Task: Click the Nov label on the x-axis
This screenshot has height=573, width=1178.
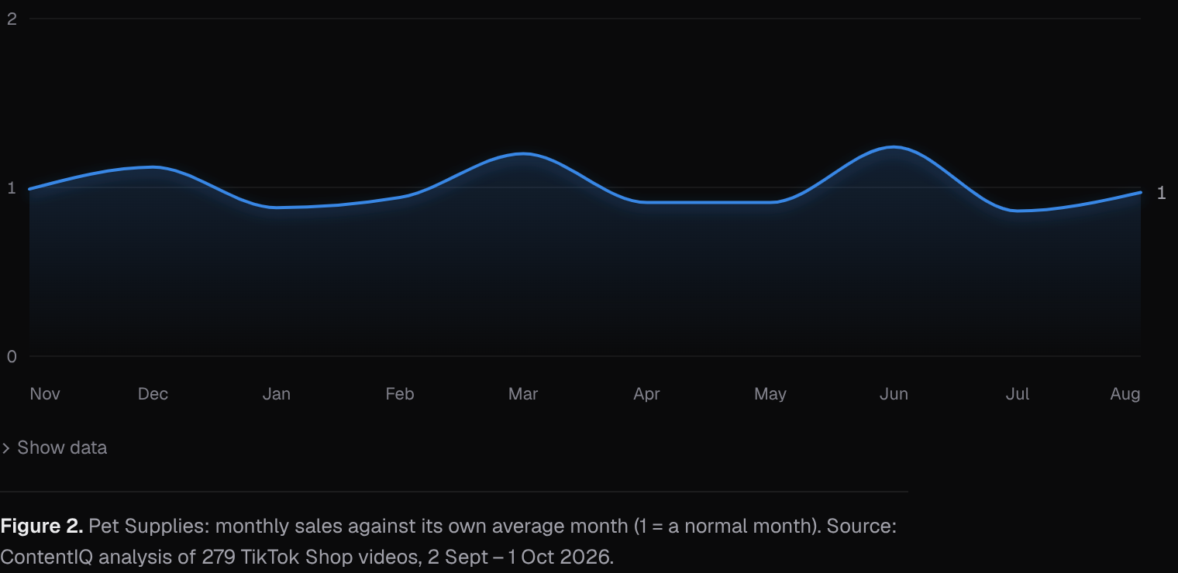Action: (45, 394)
